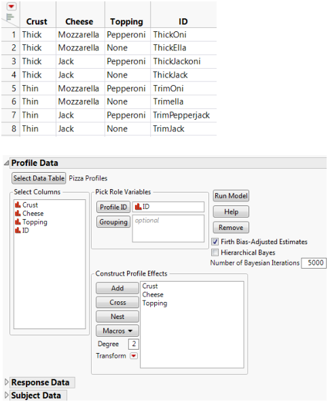328x402 pixels.
Task: Open the Macros dropdown
Action: coord(117,331)
